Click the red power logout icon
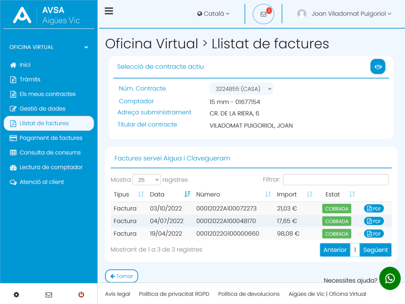Image resolution: width=405 pixels, height=304 pixels. tap(81, 294)
